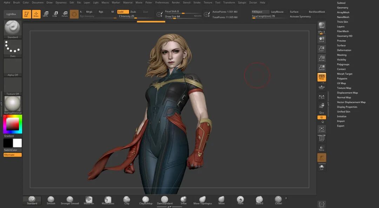Select Clay brush

[x=127, y=200]
